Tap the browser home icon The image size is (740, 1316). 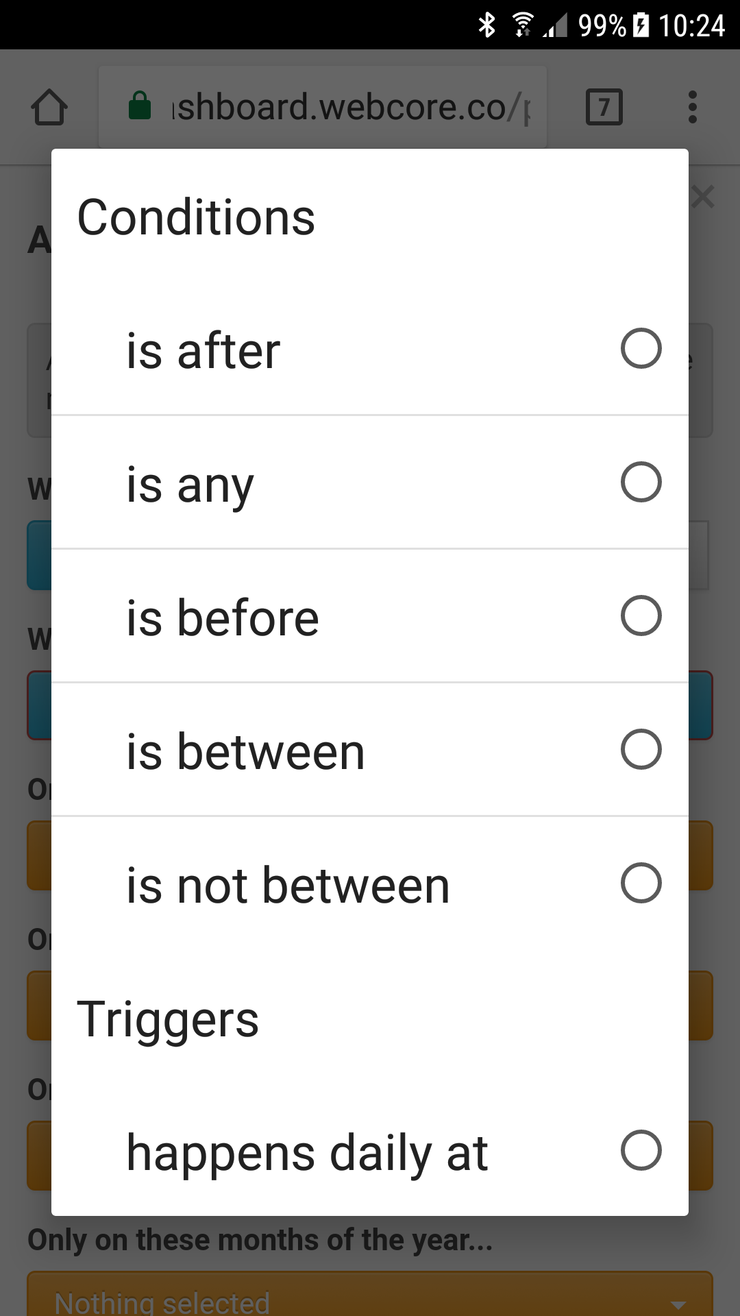click(49, 108)
